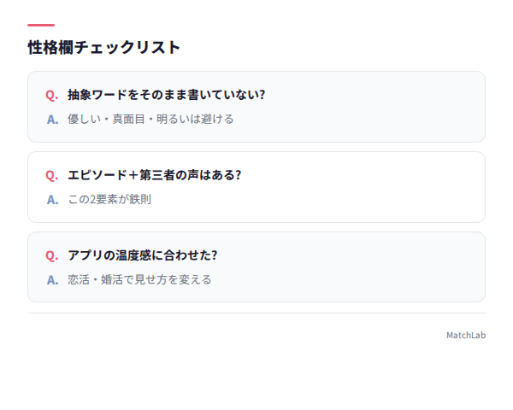Select question エピソード＋第三者の声はある?

(x=155, y=175)
